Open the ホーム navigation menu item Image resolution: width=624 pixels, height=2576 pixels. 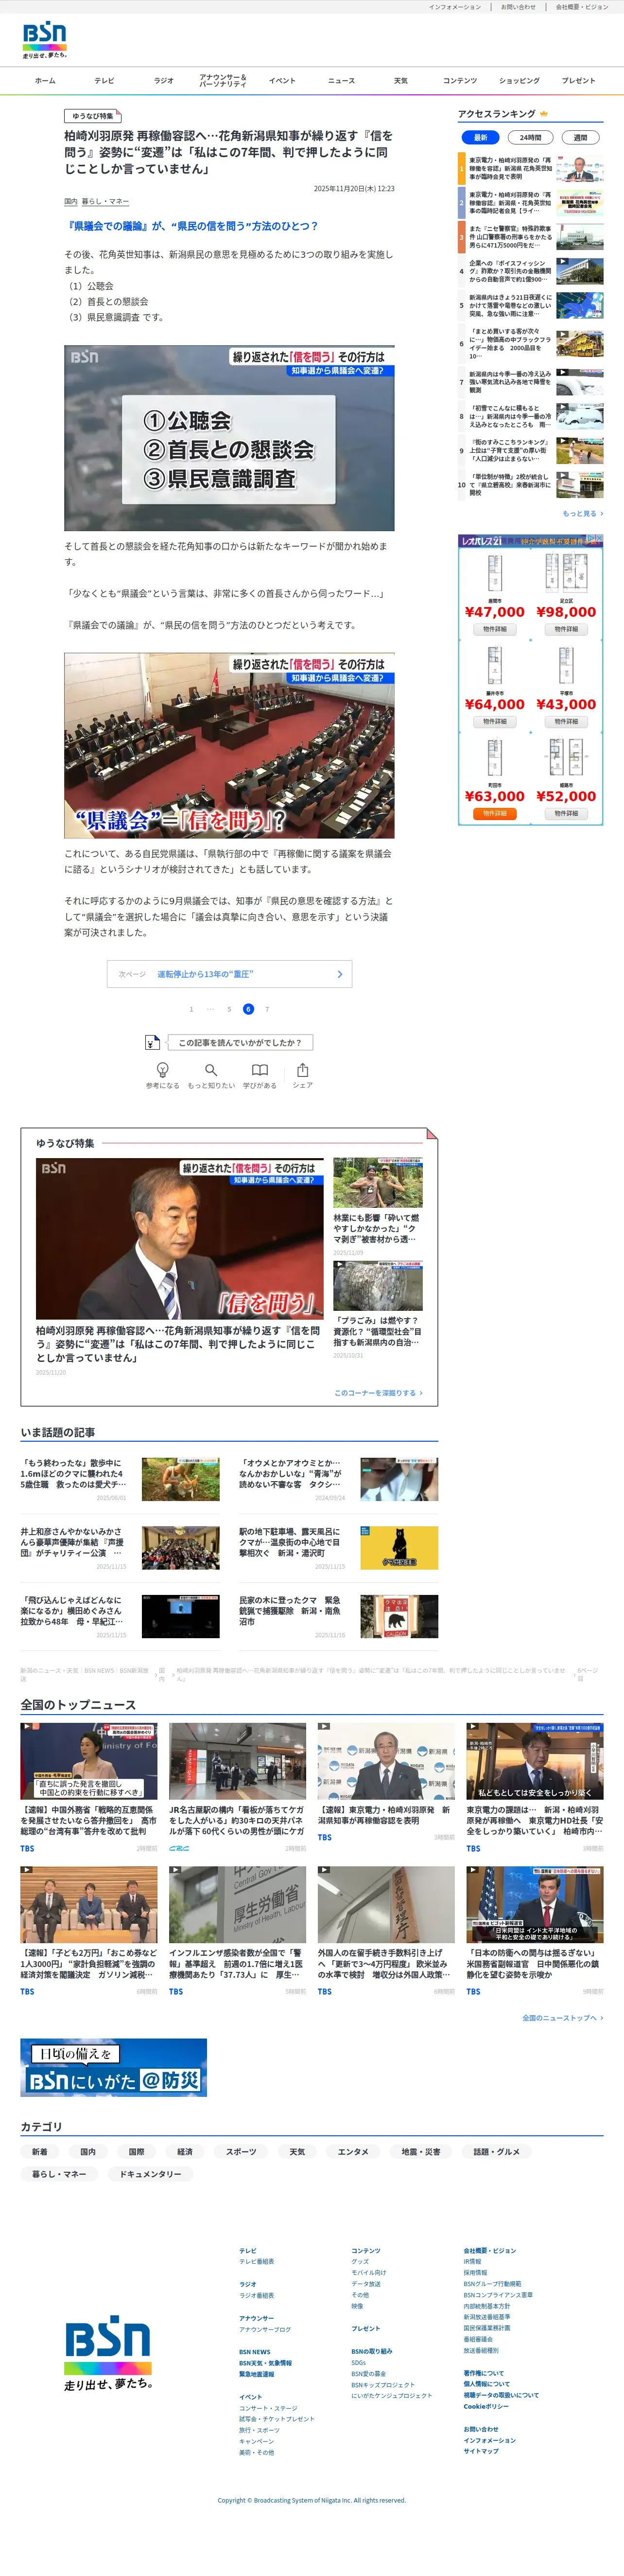pos(45,81)
